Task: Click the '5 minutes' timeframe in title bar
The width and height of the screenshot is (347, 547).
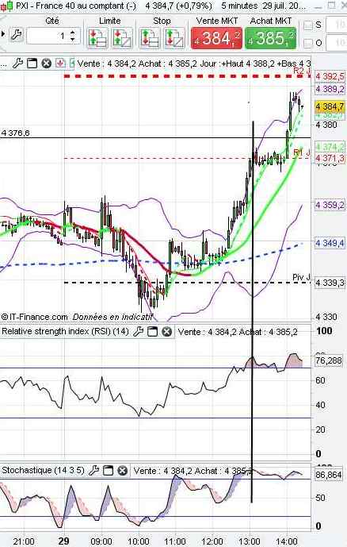Action: [x=239, y=6]
